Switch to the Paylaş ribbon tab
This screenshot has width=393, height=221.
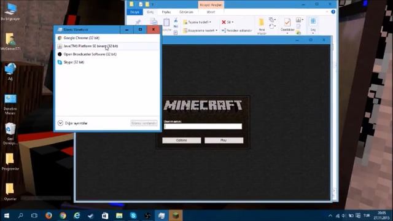[166, 12]
